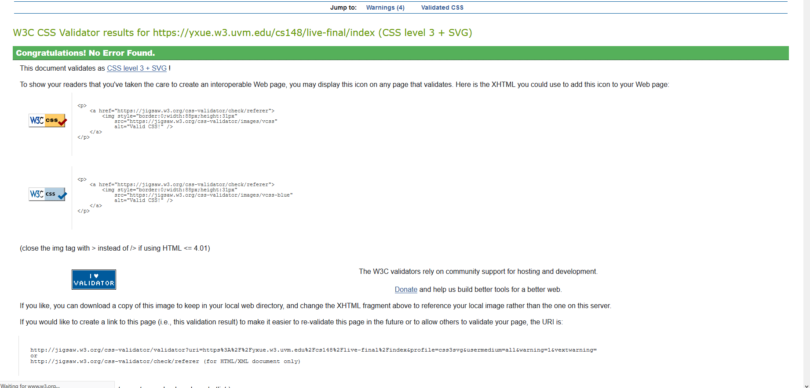Click the check/referer URL line at bottom
The height and width of the screenshot is (388, 810).
(x=165, y=362)
